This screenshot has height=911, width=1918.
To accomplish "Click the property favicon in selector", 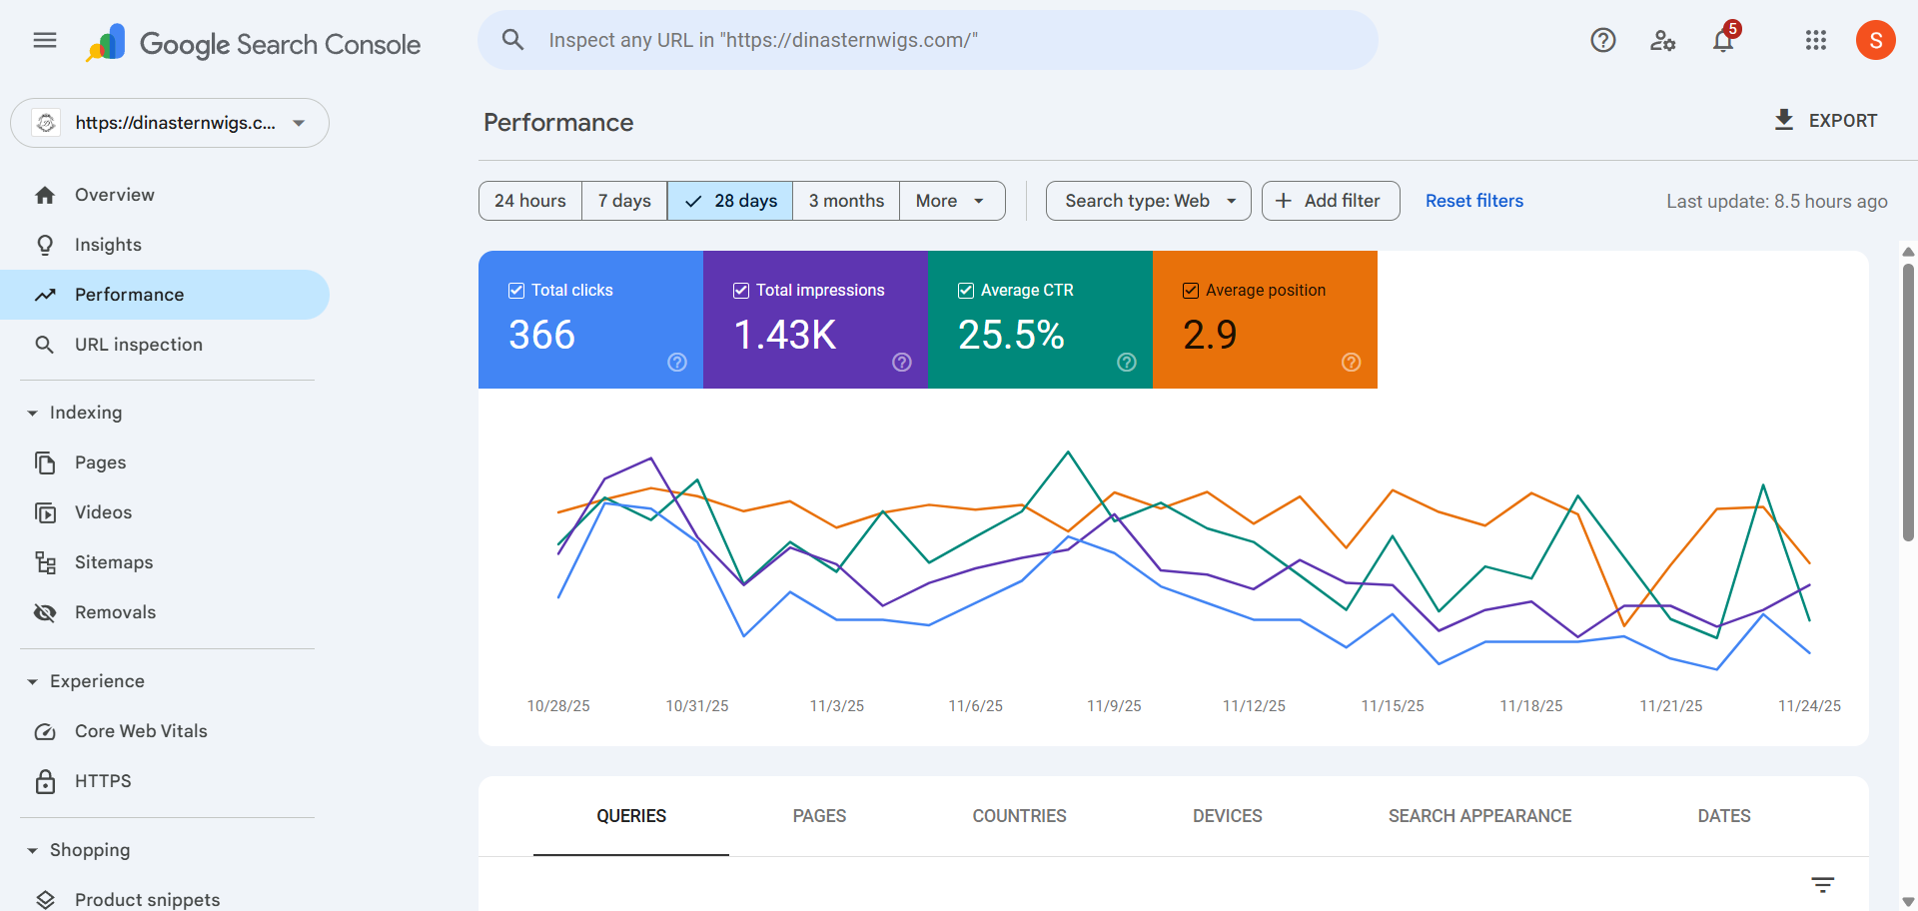I will 46,123.
